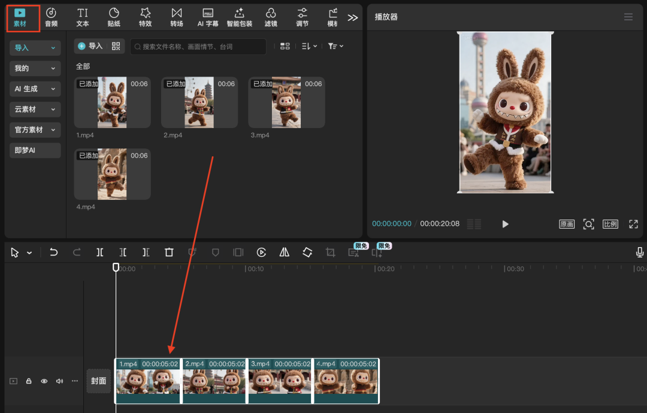
Task: Mute the track with speaker icon
Action: click(59, 381)
